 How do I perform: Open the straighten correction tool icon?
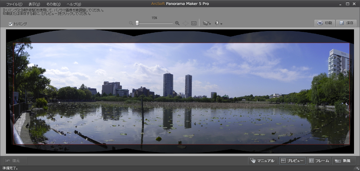[x=205, y=23]
